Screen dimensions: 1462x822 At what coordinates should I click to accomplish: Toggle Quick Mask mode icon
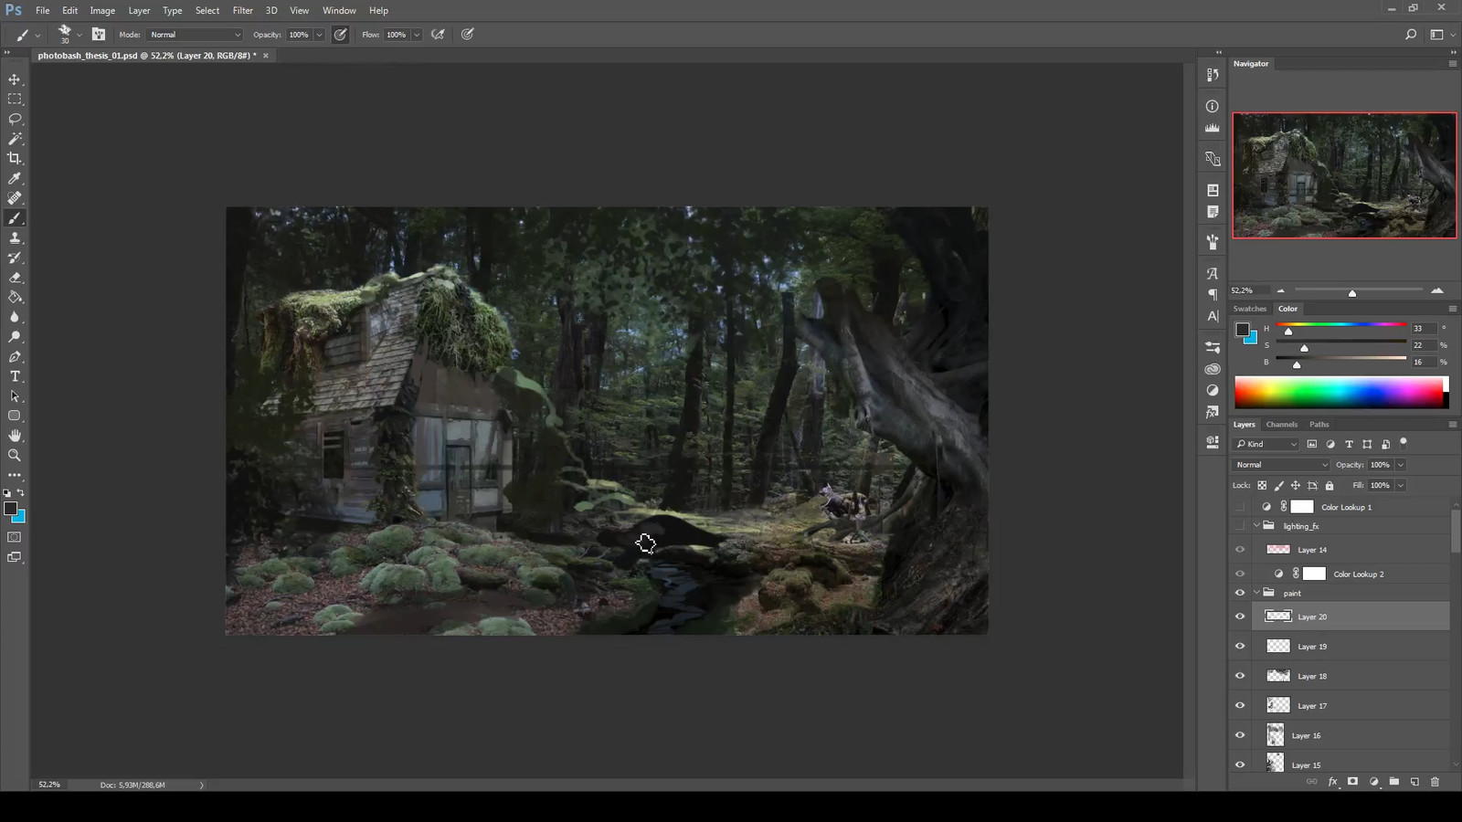tap(15, 537)
